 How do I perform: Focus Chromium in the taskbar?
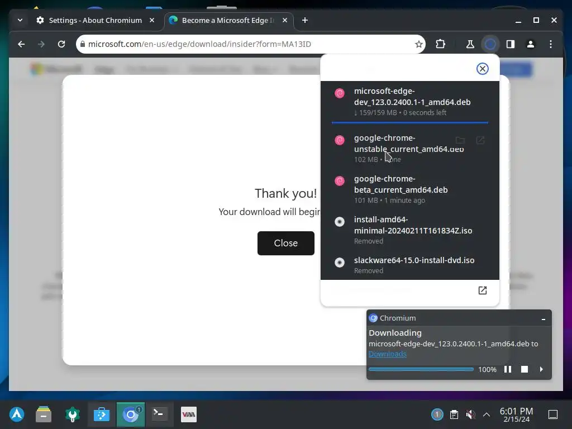click(131, 414)
